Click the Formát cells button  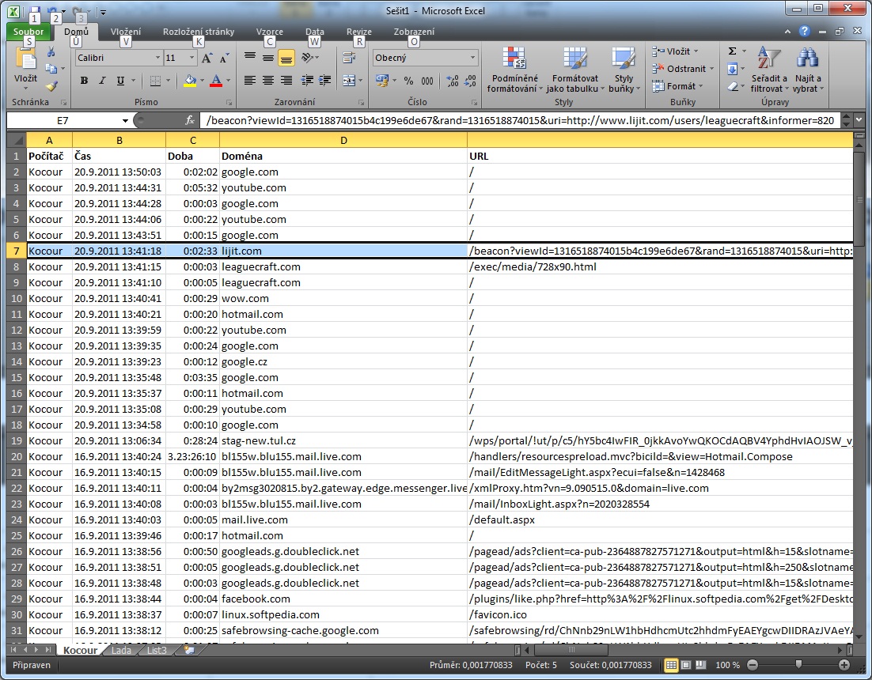(x=678, y=86)
